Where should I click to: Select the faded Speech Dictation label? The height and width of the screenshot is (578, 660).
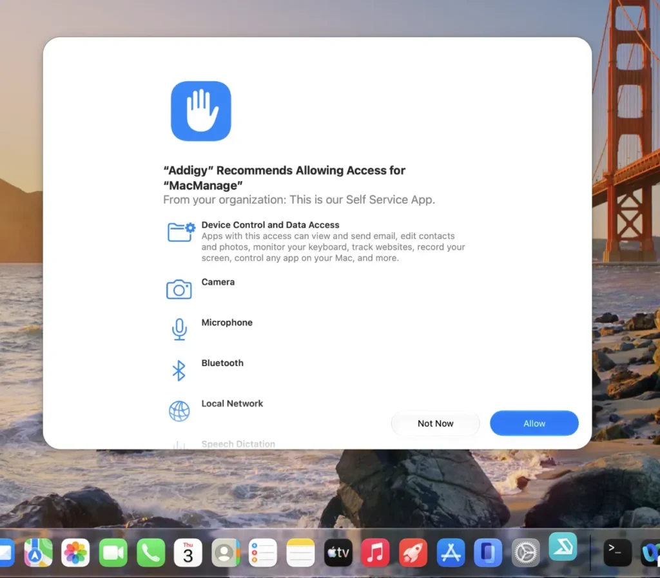(238, 444)
